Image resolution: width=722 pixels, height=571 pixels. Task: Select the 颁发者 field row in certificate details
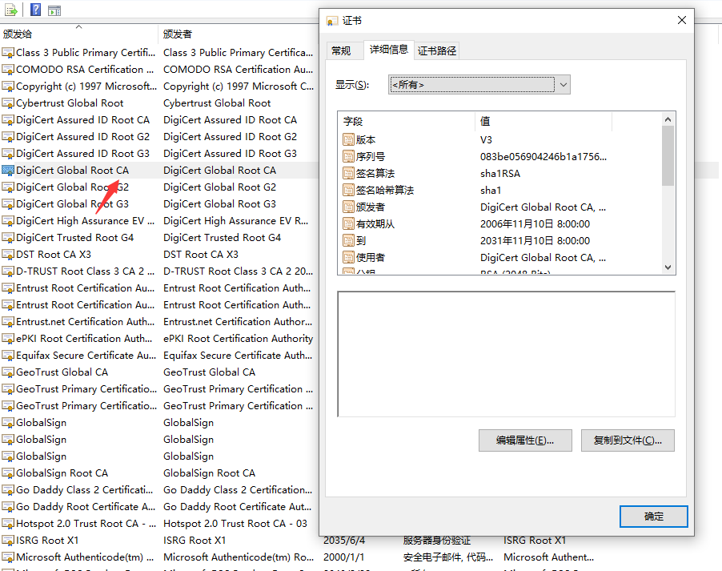pos(500,207)
